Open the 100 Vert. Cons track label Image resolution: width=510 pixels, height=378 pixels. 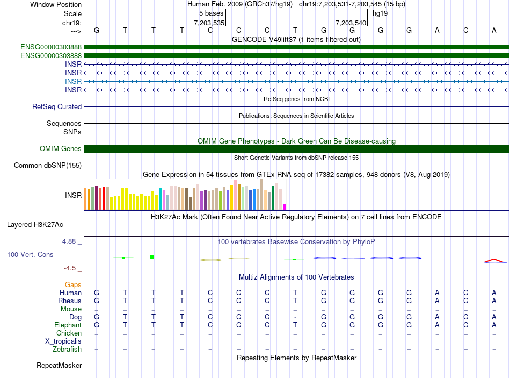[x=30, y=254]
